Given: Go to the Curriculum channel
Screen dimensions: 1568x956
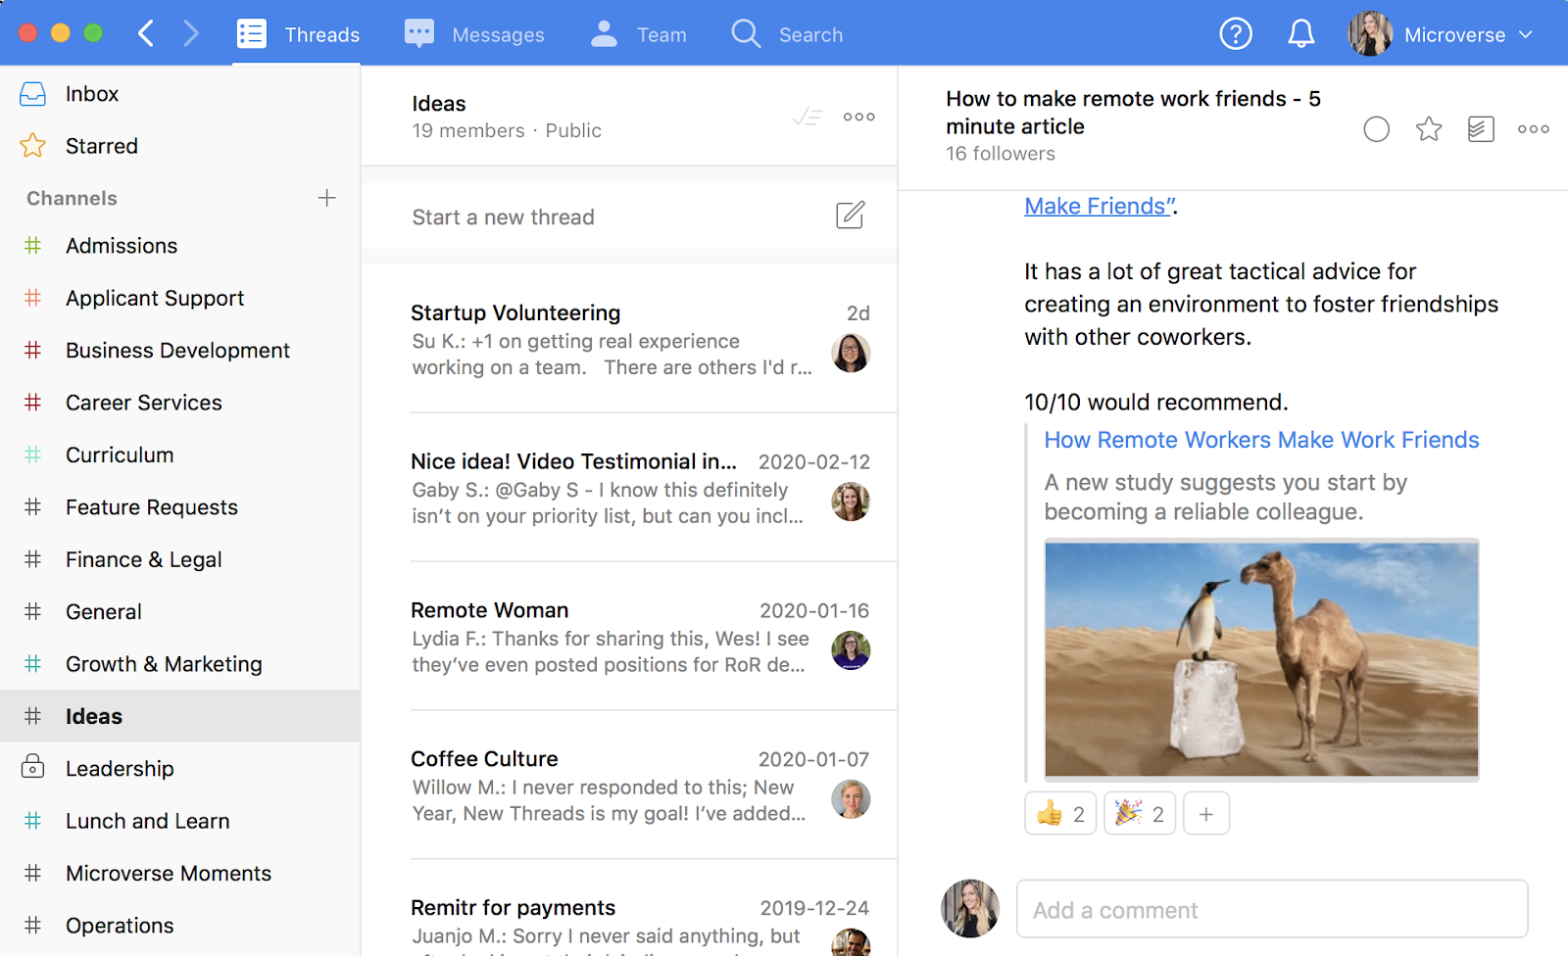Looking at the screenshot, I should tap(180, 455).
